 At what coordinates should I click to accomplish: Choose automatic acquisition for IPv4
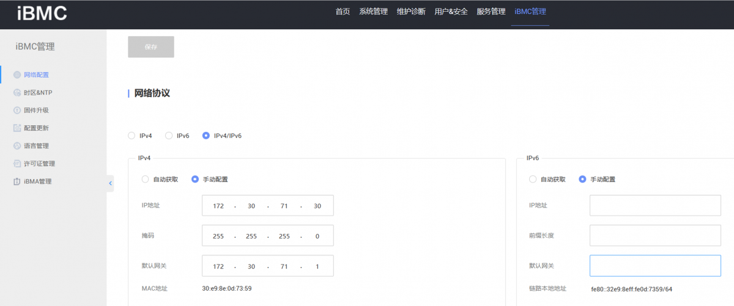145,180
